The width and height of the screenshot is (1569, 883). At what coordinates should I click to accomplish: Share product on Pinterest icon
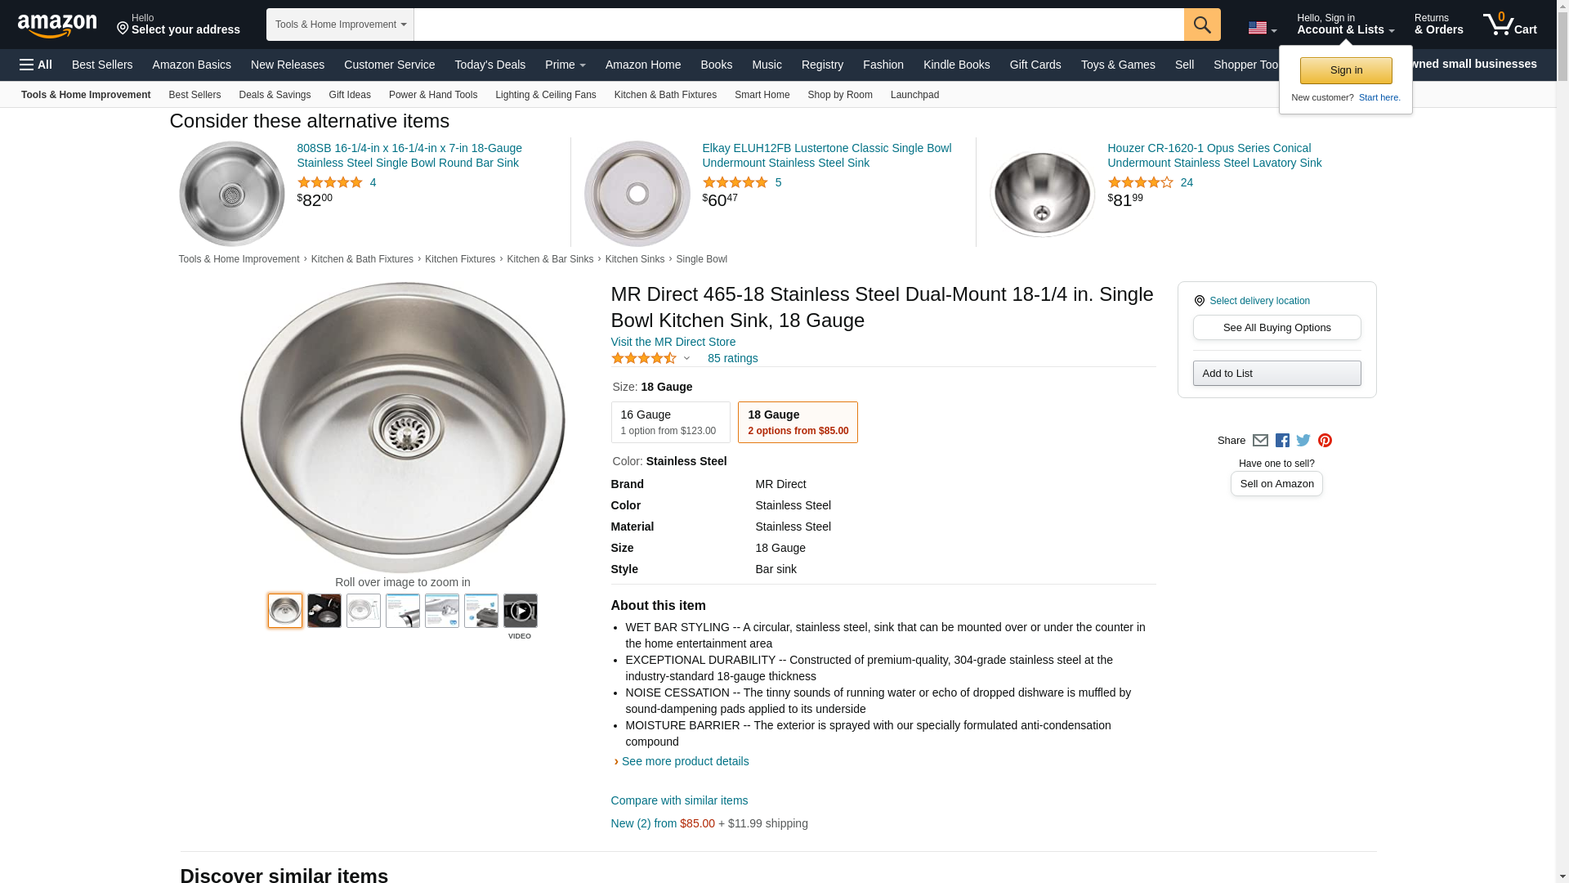pos(1325,441)
